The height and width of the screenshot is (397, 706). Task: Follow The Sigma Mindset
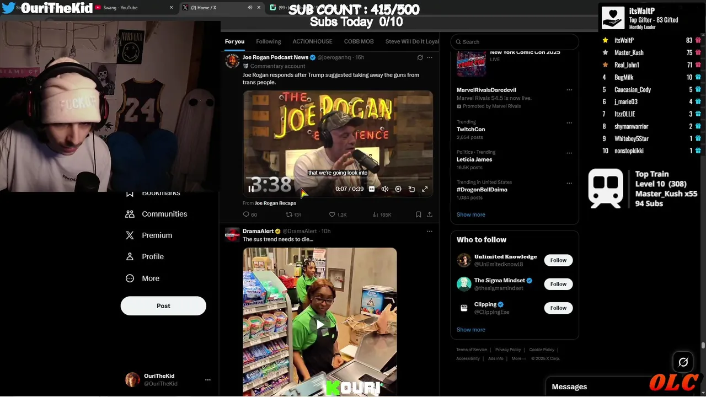coord(558,284)
